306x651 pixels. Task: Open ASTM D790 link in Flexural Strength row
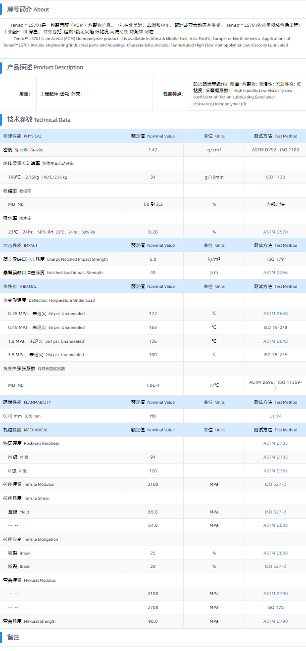click(x=275, y=621)
